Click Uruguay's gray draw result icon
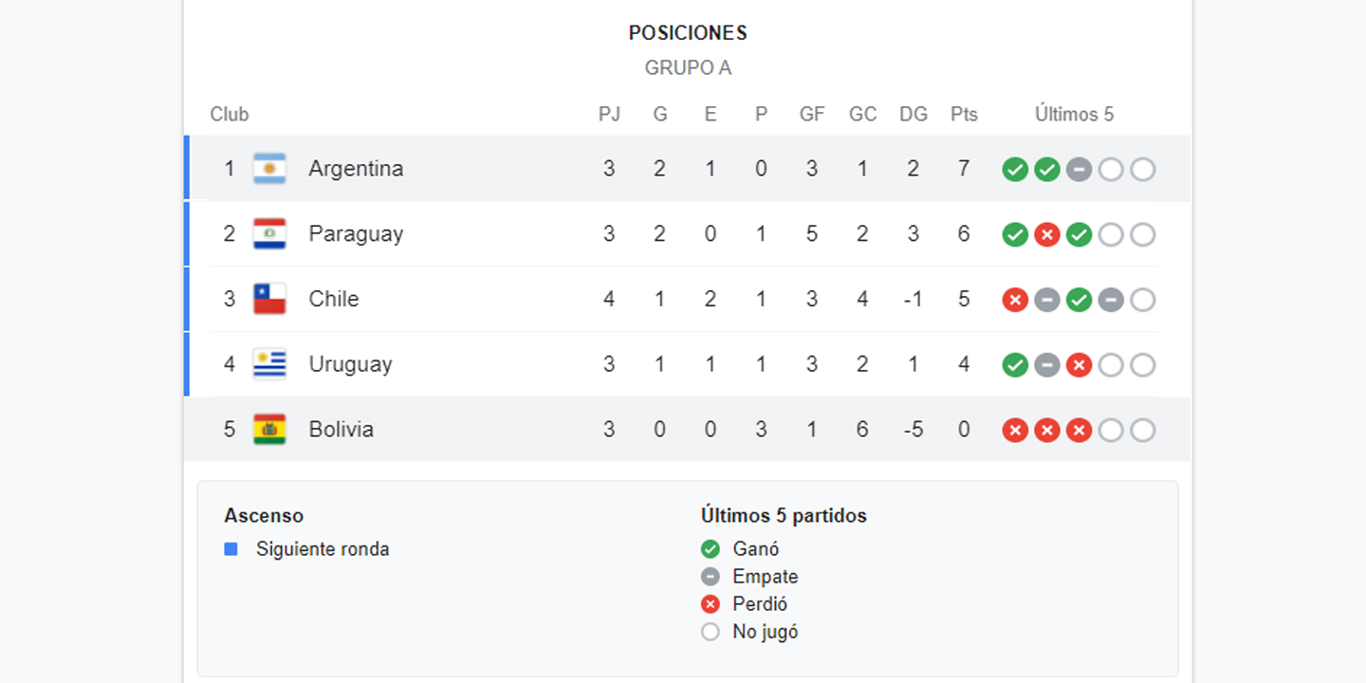Image resolution: width=1366 pixels, height=683 pixels. (1047, 365)
